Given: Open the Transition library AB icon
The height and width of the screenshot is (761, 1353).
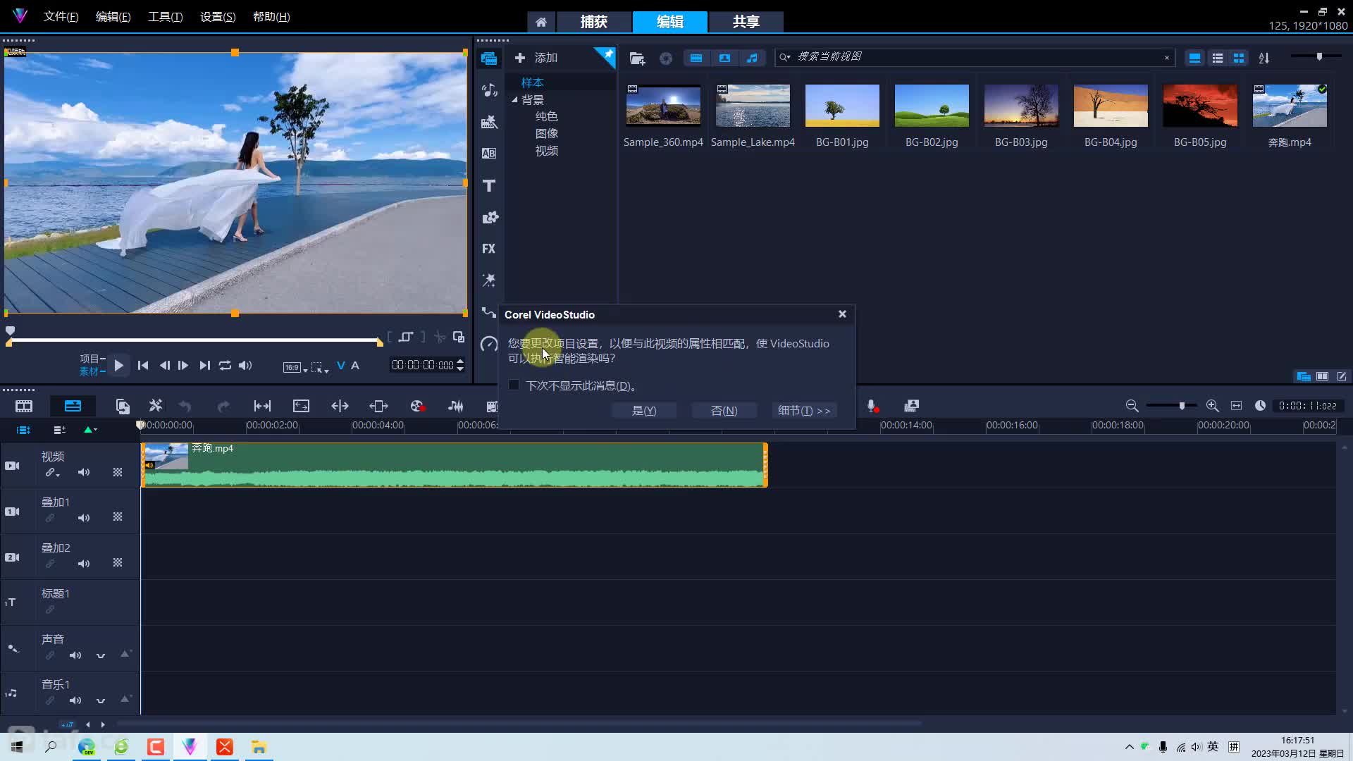Looking at the screenshot, I should tap(489, 154).
